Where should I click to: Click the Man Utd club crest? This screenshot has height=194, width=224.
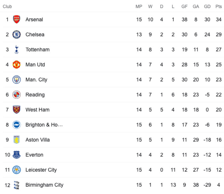coord(17,64)
